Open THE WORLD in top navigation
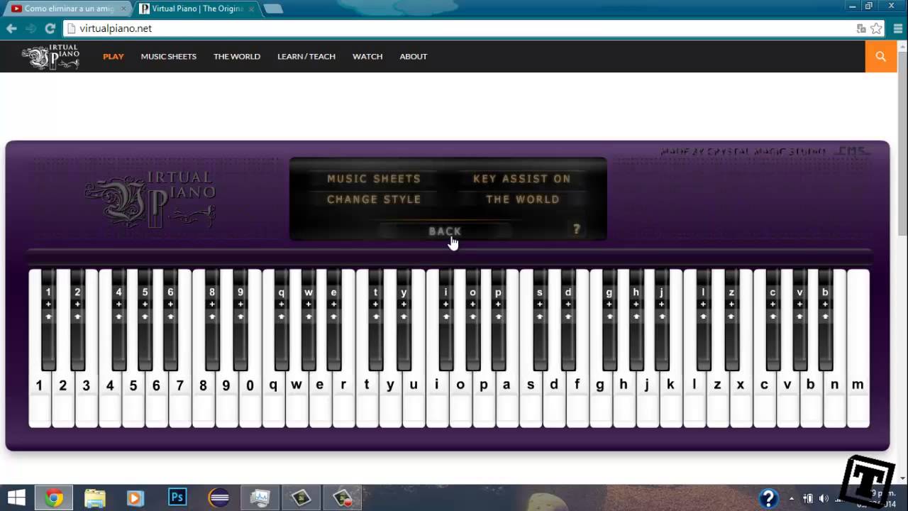This screenshot has width=908, height=511. point(237,56)
